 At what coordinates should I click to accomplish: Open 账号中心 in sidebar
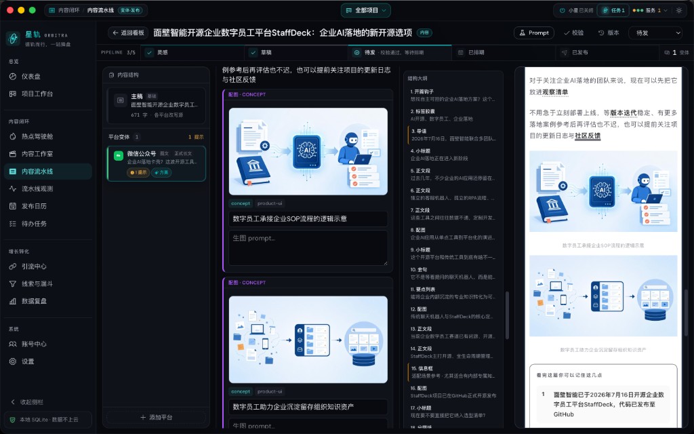[48, 344]
